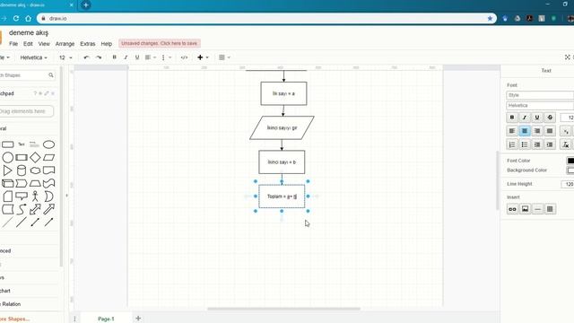Toggle Strikethrough in the Text panel
The height and width of the screenshot is (323, 574).
550,118
